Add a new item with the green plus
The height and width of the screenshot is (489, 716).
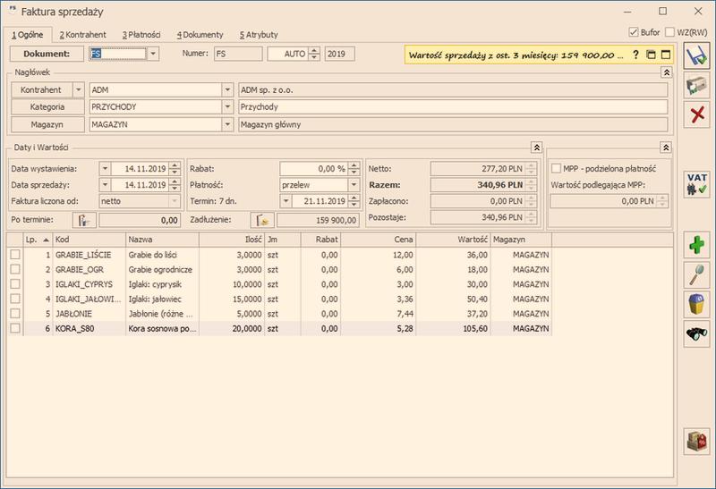coord(696,245)
